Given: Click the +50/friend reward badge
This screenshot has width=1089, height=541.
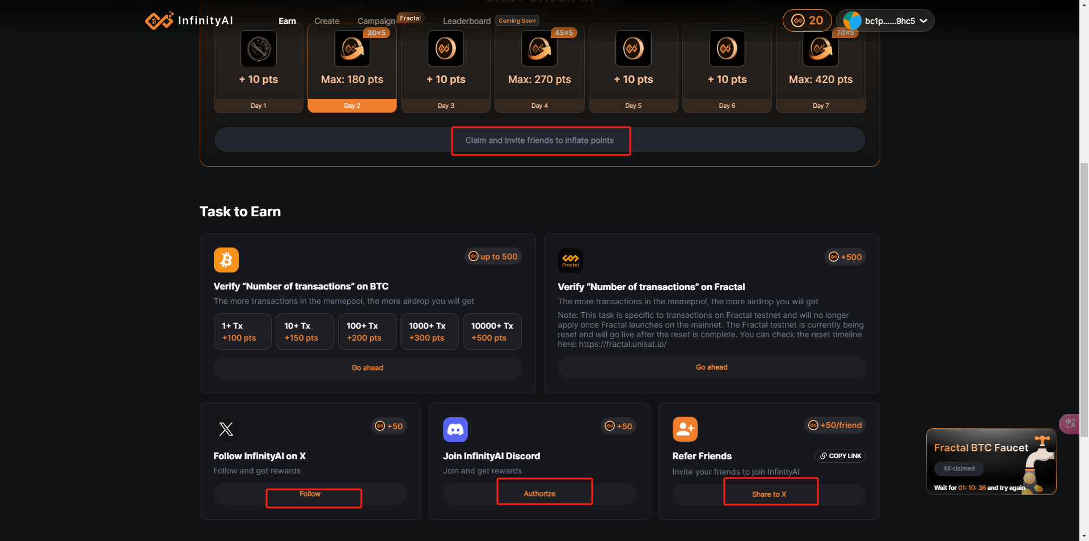Looking at the screenshot, I should click(x=835, y=425).
